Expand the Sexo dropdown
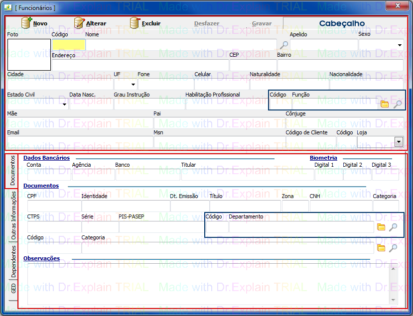The image size is (413, 316). point(400,45)
